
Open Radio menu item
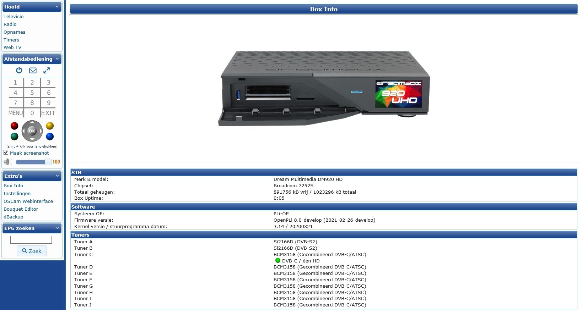click(x=10, y=24)
